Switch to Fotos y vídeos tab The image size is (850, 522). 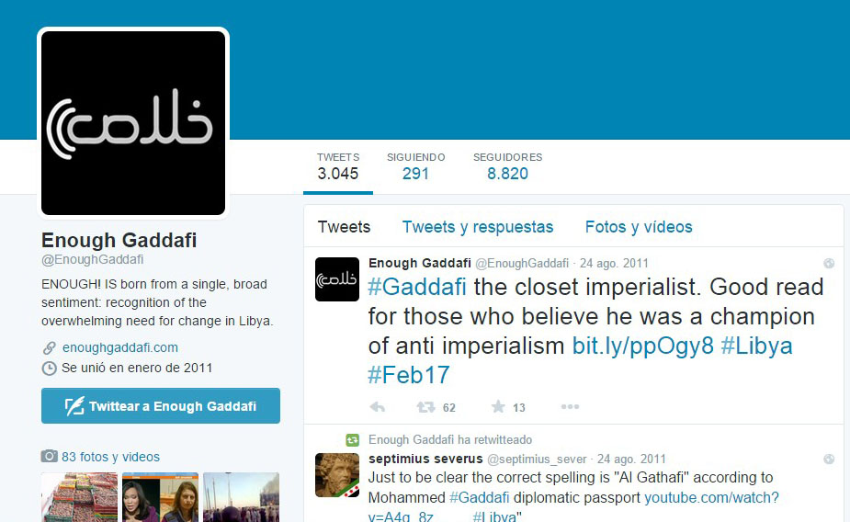click(x=639, y=227)
